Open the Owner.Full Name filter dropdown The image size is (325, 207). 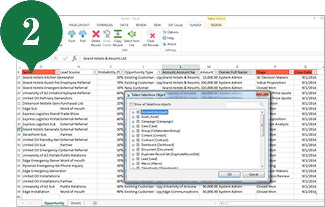point(253,72)
